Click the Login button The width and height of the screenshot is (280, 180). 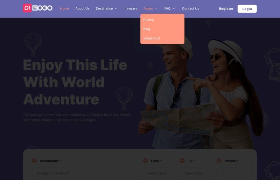[x=247, y=9]
